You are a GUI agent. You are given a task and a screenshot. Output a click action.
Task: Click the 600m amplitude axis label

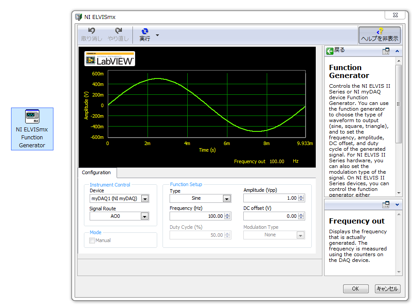coord(98,74)
